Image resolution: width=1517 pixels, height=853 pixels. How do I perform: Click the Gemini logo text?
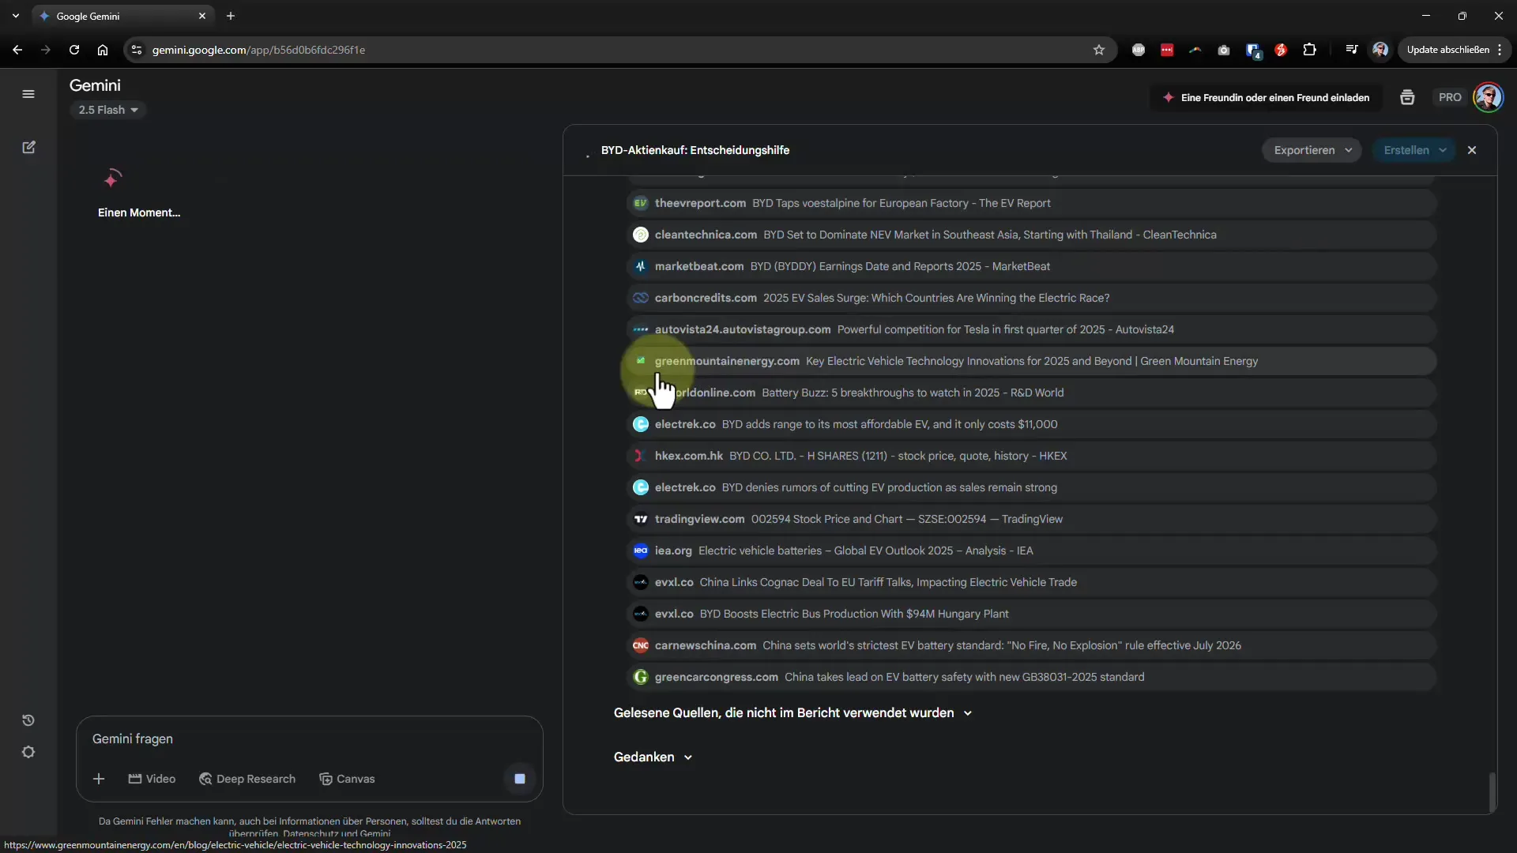tap(95, 85)
